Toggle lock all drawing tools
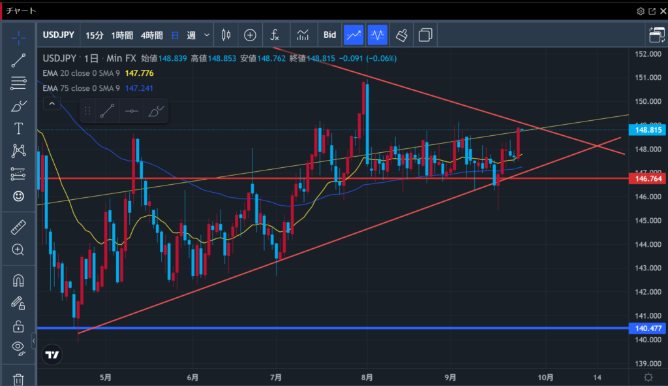 tap(18, 325)
